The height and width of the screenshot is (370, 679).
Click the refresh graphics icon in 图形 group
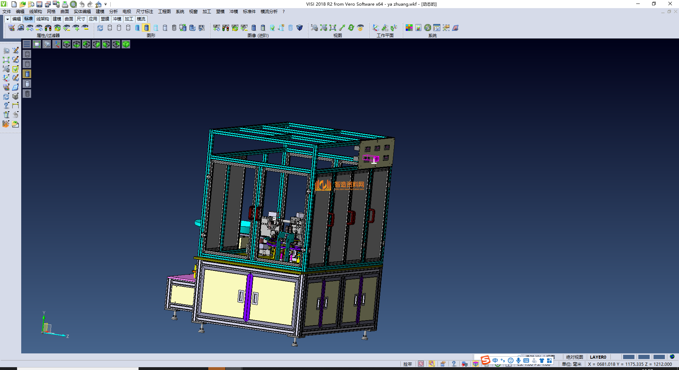tap(100, 28)
